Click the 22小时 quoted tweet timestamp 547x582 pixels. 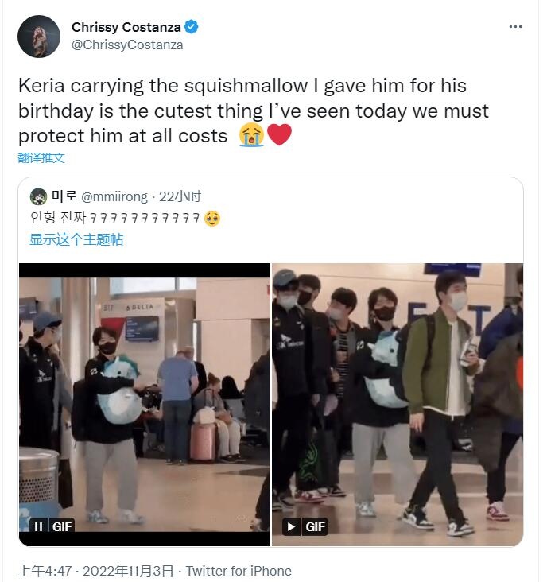pyautogui.click(x=180, y=196)
